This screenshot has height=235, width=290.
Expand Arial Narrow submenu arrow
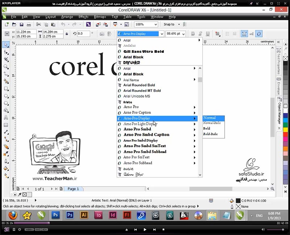pos(195,80)
